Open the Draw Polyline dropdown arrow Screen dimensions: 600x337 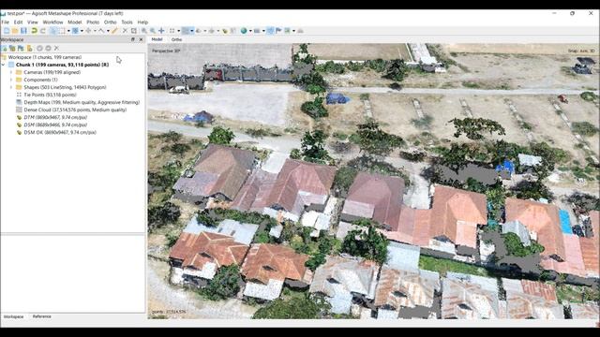point(108,31)
